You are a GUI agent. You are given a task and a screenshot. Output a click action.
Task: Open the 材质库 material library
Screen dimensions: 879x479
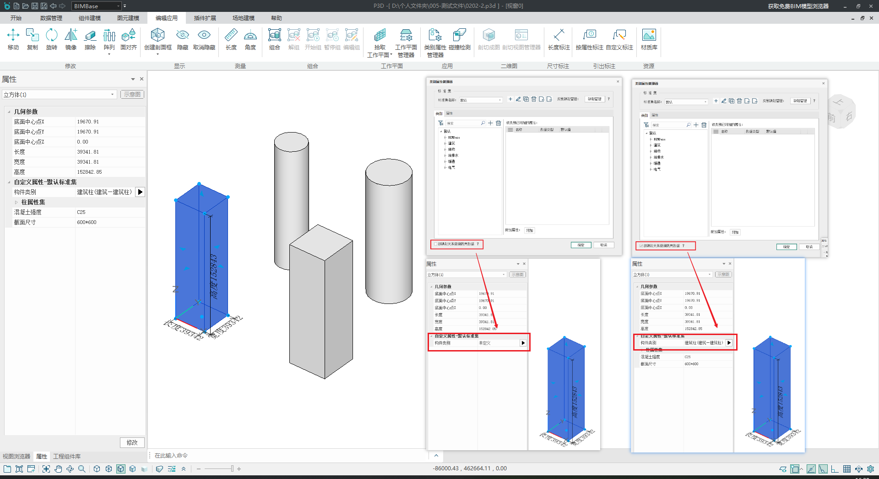(649, 39)
